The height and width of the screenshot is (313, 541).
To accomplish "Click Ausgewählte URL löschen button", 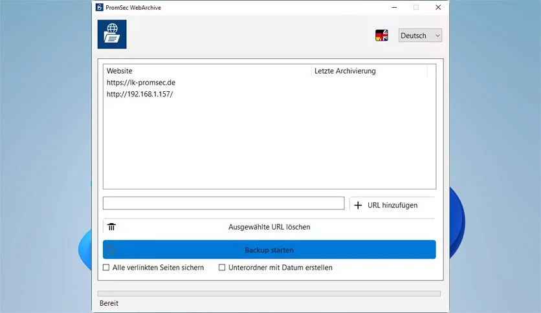I will click(x=269, y=227).
